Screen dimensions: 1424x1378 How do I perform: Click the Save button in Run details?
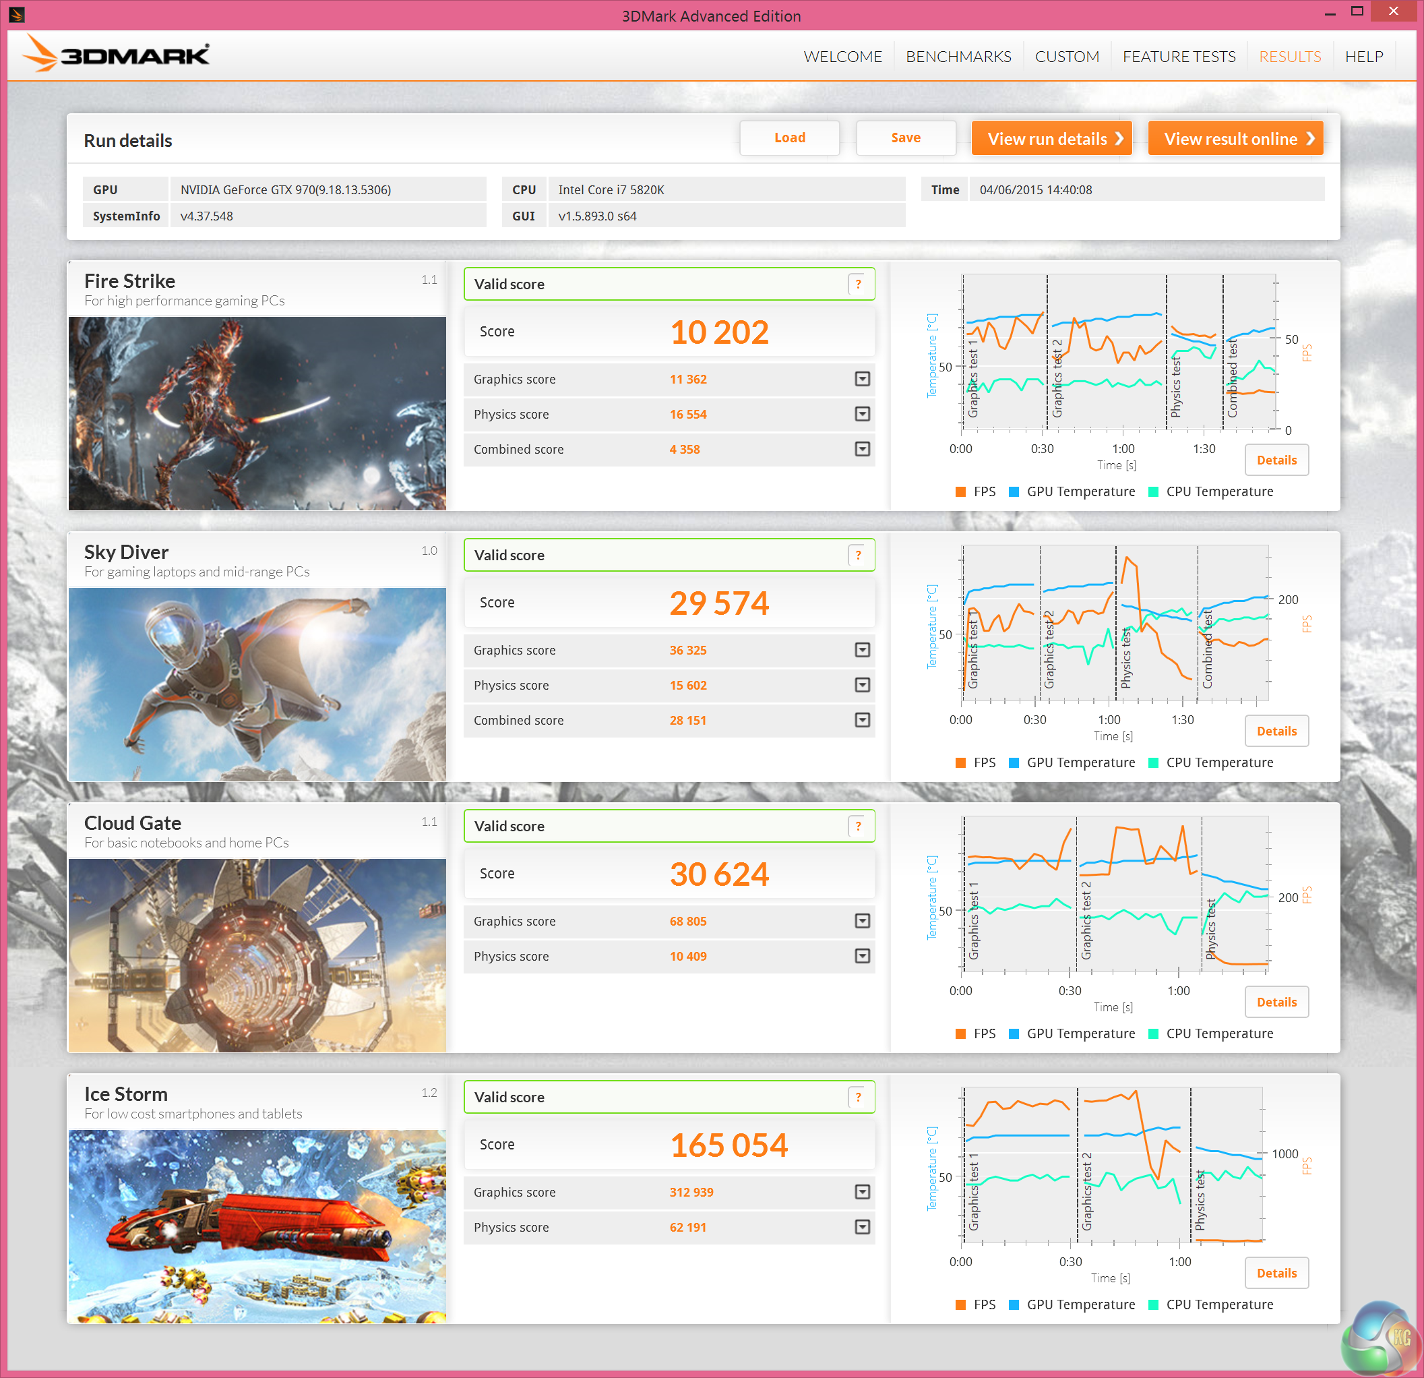[905, 138]
